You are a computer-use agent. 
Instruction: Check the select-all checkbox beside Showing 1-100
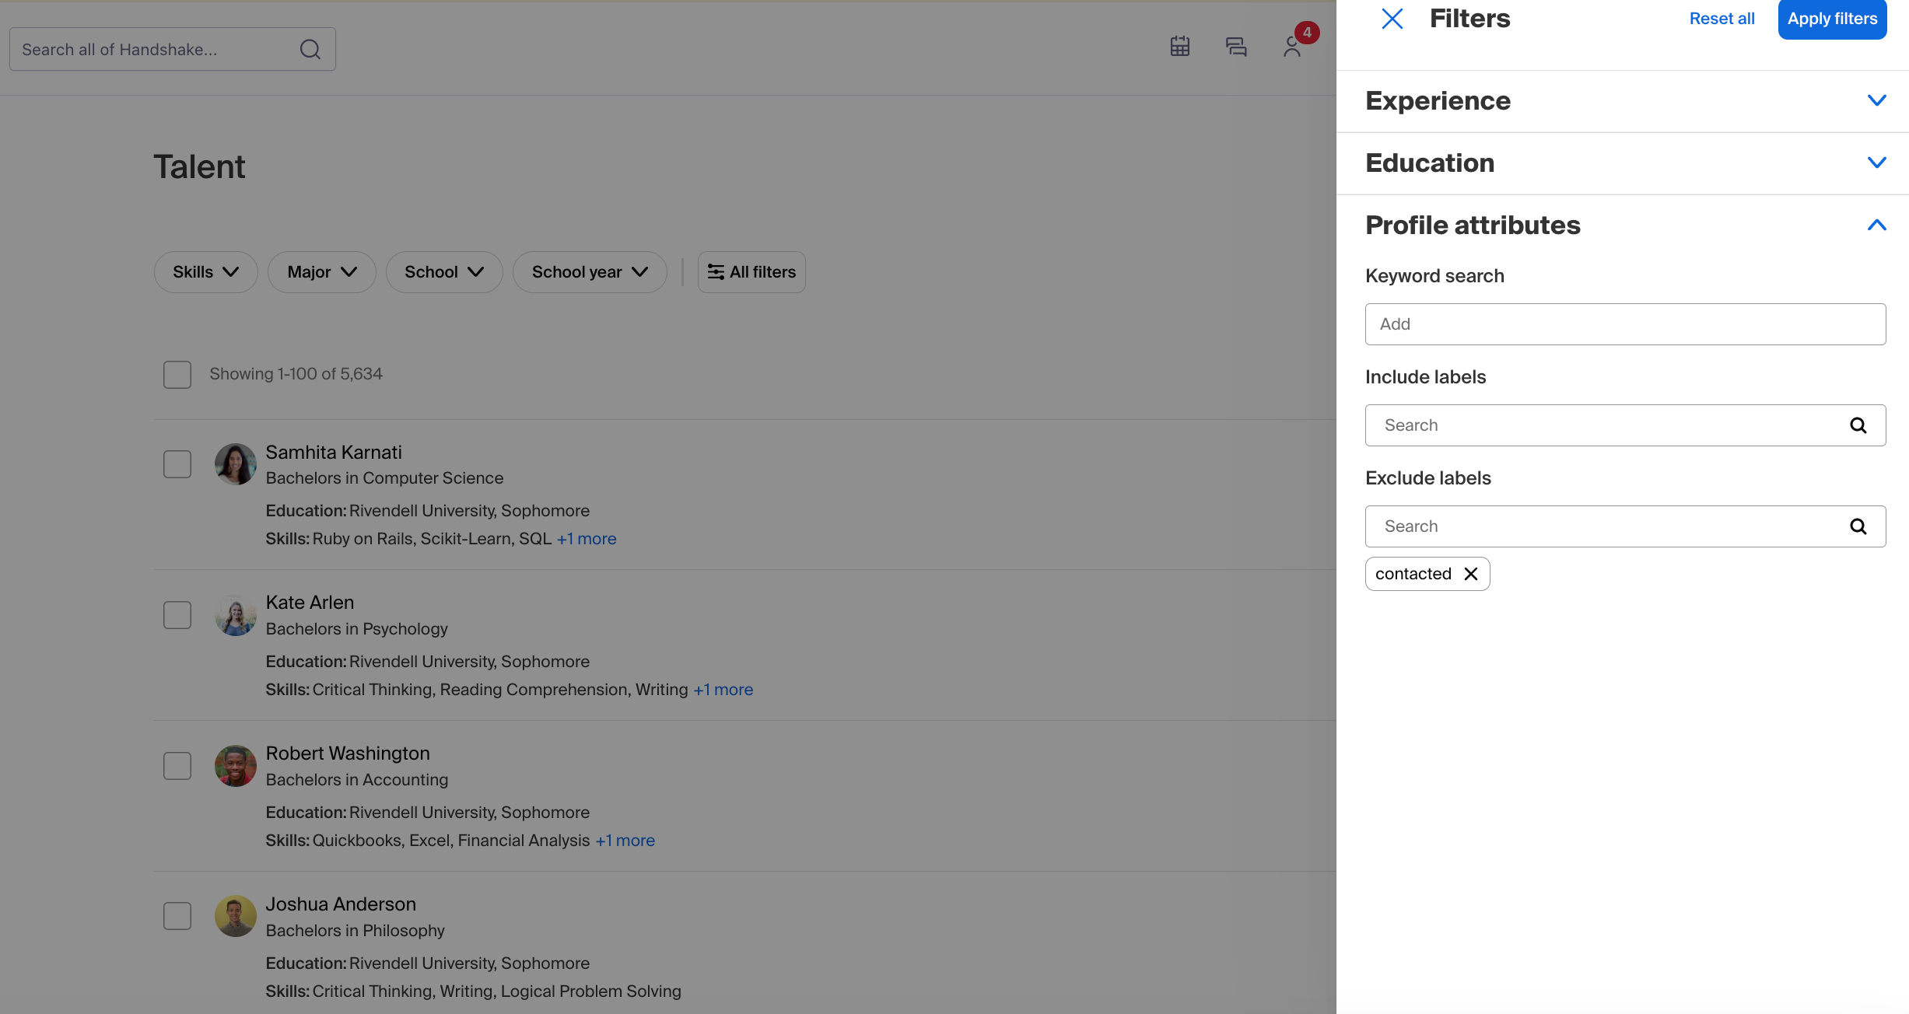click(x=177, y=374)
